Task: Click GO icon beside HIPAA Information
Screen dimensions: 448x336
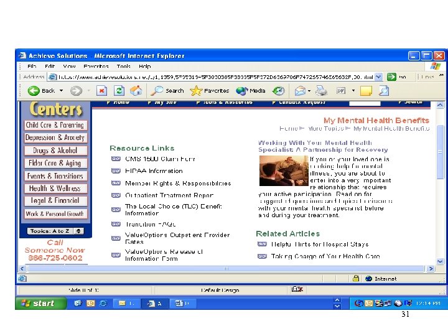Action: 116,170
